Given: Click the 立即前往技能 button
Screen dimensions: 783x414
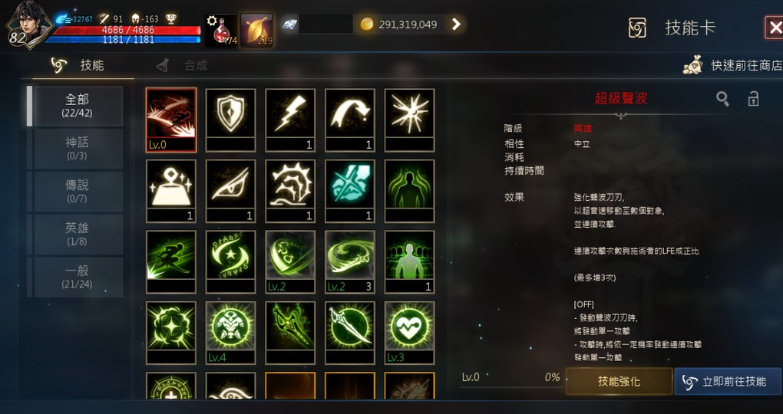Looking at the screenshot, I should coord(728,382).
